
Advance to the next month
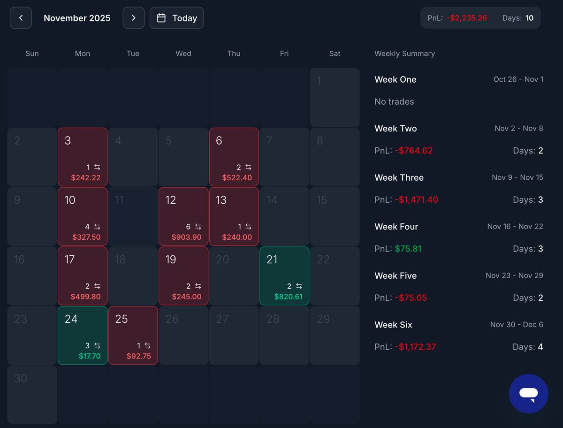tap(134, 18)
